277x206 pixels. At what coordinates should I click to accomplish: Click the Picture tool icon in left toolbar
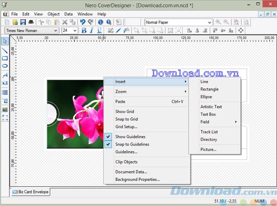pyautogui.click(x=5, y=109)
